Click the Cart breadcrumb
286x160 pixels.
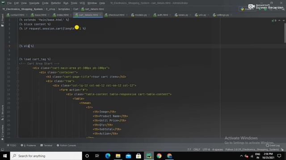[76, 9]
